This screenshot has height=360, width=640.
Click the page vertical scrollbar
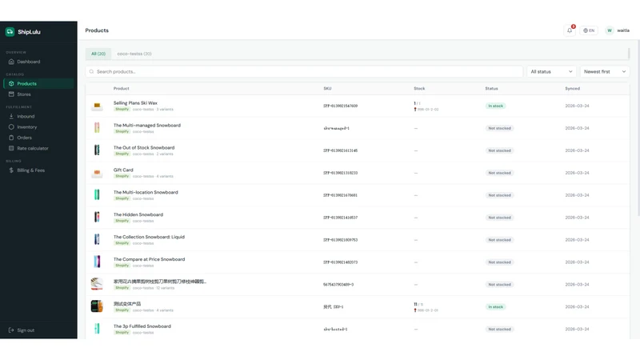638,126
